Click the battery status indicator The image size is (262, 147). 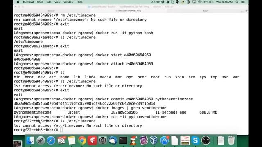point(208,2)
